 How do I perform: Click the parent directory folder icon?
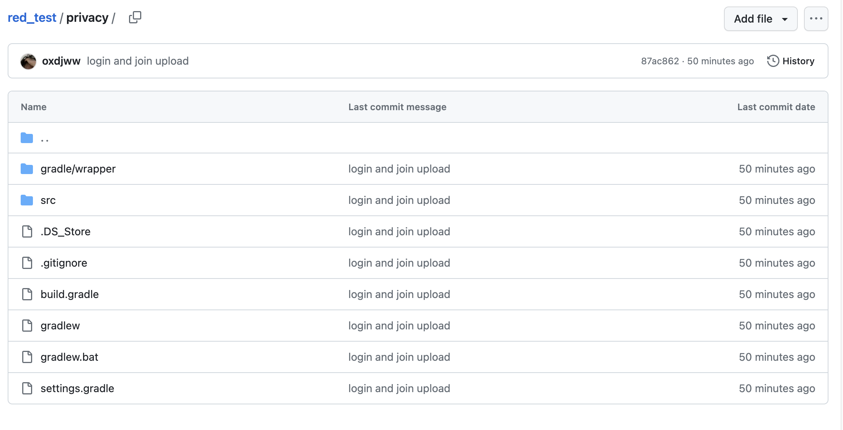27,138
